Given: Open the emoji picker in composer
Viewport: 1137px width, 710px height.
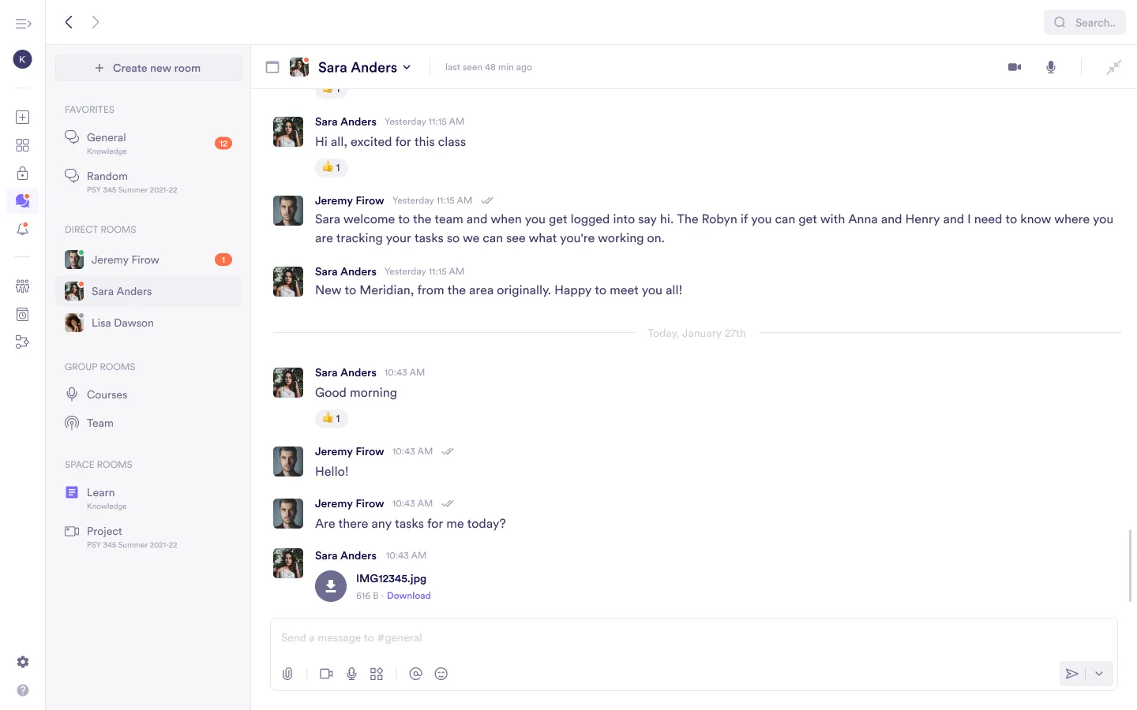Looking at the screenshot, I should (441, 674).
